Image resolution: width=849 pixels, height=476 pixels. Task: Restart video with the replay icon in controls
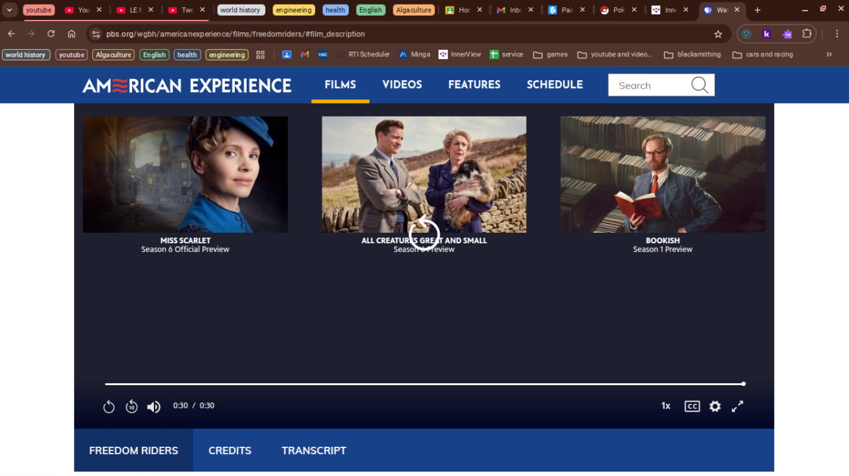[x=109, y=406]
